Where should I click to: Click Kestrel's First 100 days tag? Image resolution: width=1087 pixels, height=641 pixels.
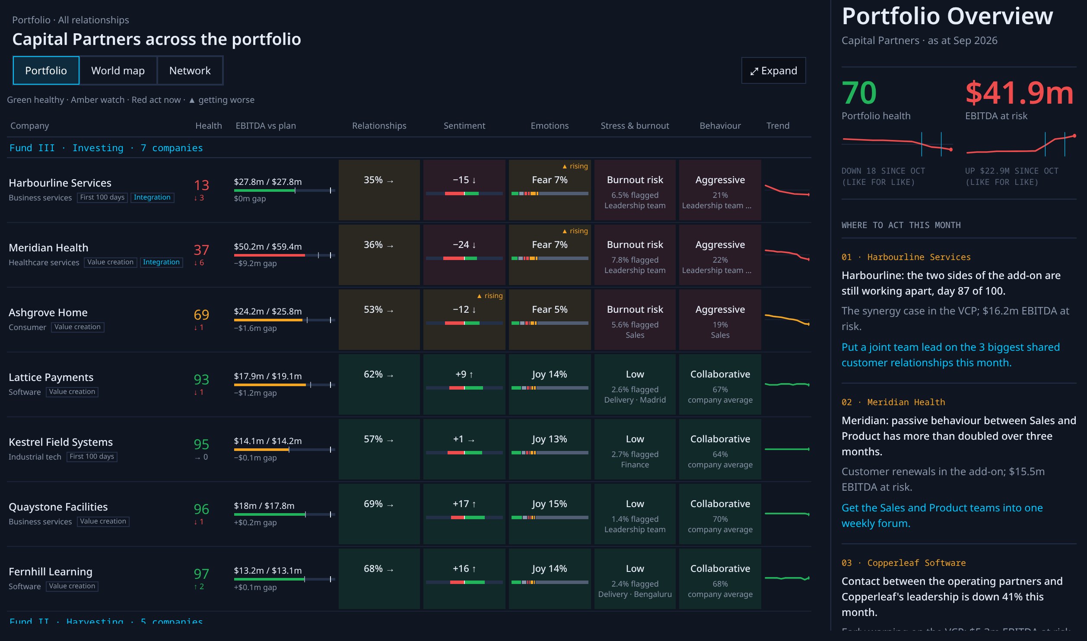click(92, 457)
